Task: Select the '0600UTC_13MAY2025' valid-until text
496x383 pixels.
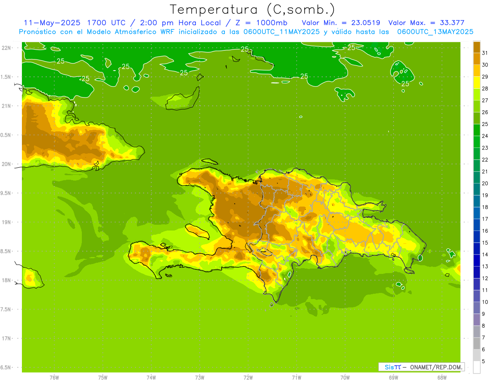Action: click(435, 32)
